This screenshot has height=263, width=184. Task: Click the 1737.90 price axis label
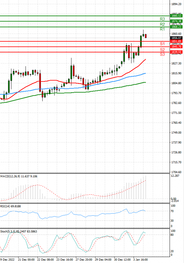176,143
